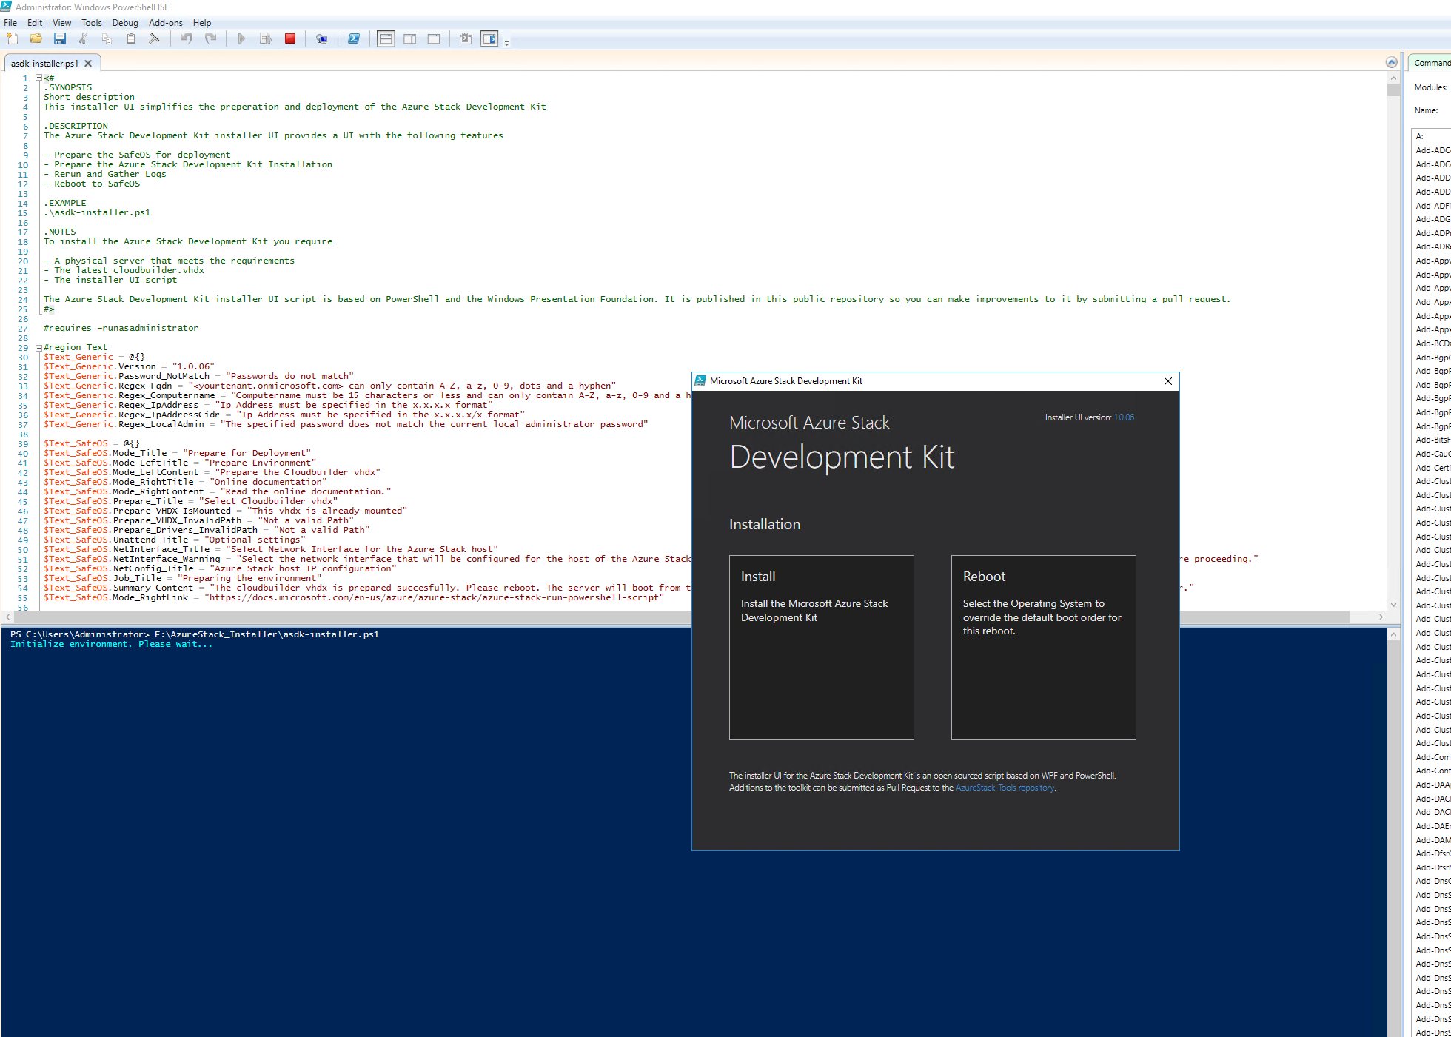
Task: Collapse the comment block at line 1
Action: [x=38, y=78]
